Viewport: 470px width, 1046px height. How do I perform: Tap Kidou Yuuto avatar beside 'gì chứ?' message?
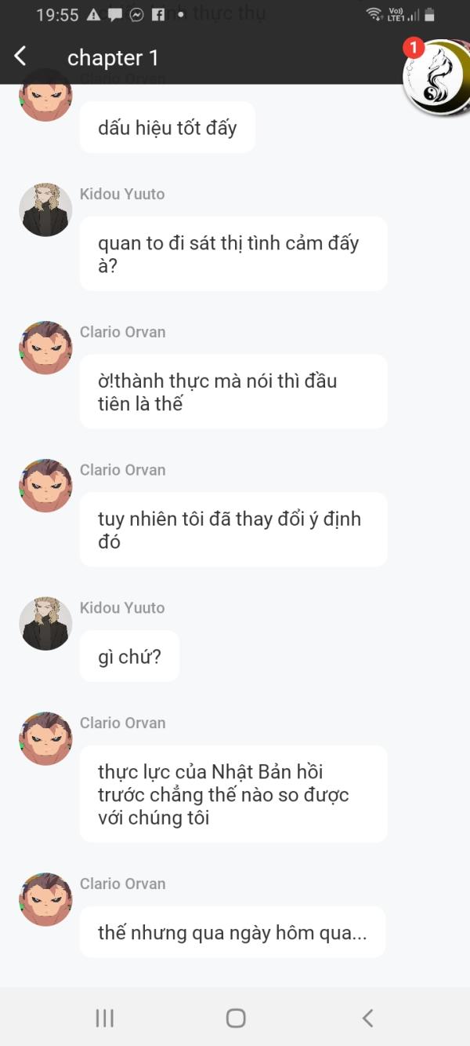coord(45,624)
